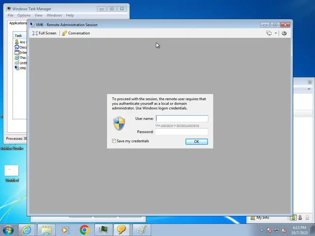Open Help menu in Task Manager
315x236 pixels.
tap(70, 15)
